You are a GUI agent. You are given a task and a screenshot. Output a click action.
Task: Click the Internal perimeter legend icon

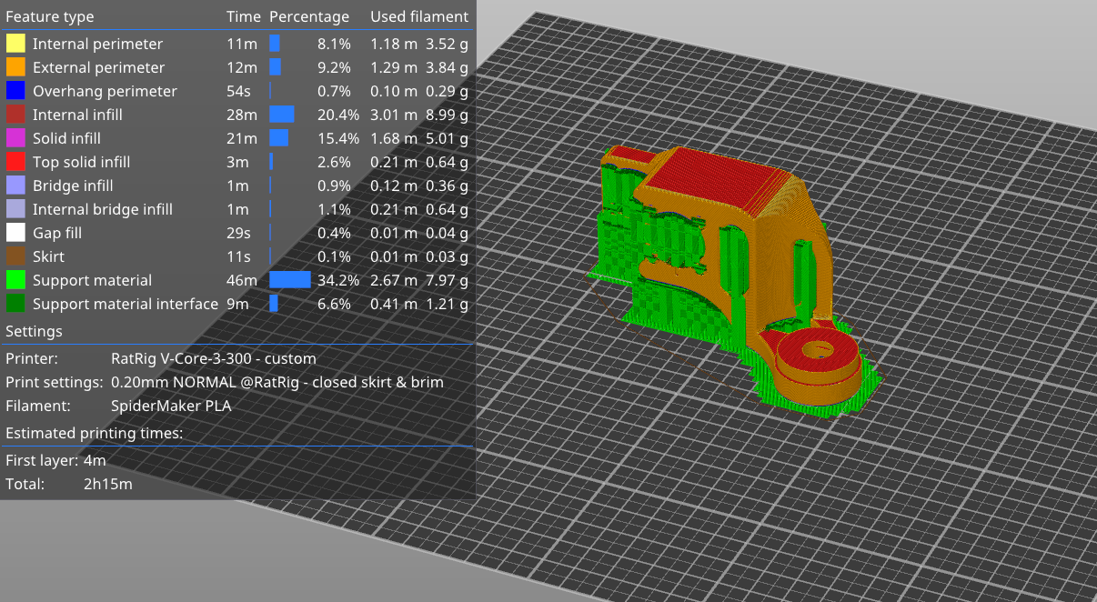pyautogui.click(x=19, y=44)
